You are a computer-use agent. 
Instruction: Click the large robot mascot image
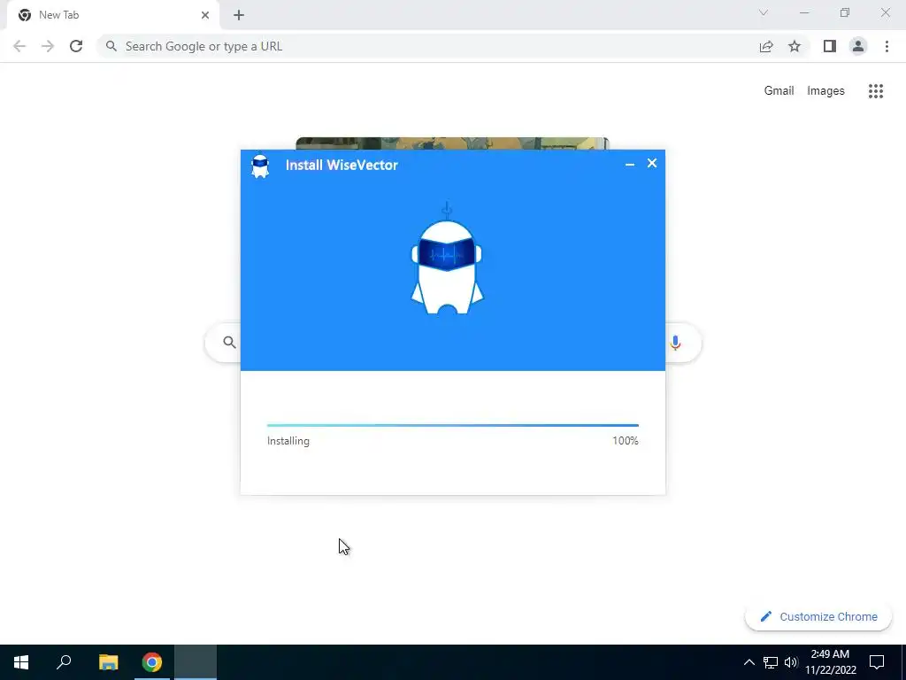tap(447, 259)
